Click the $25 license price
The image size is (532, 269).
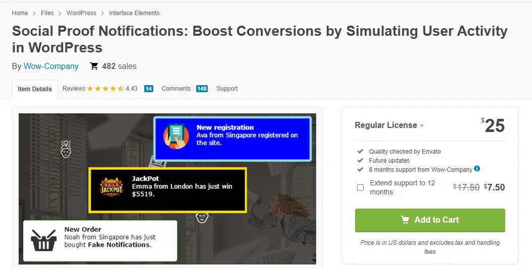click(493, 126)
